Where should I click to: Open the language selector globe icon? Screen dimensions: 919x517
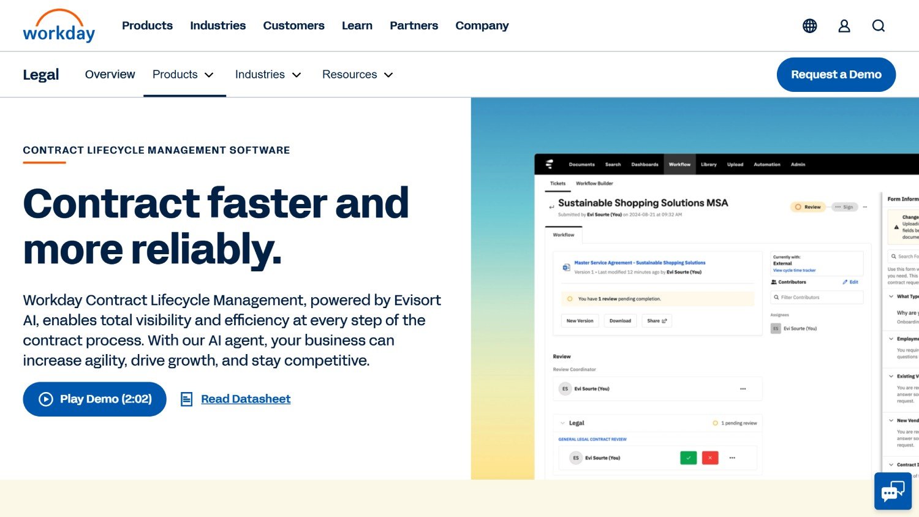809,26
